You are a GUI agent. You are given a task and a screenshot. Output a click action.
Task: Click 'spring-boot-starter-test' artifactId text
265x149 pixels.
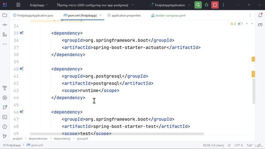pos(125,126)
